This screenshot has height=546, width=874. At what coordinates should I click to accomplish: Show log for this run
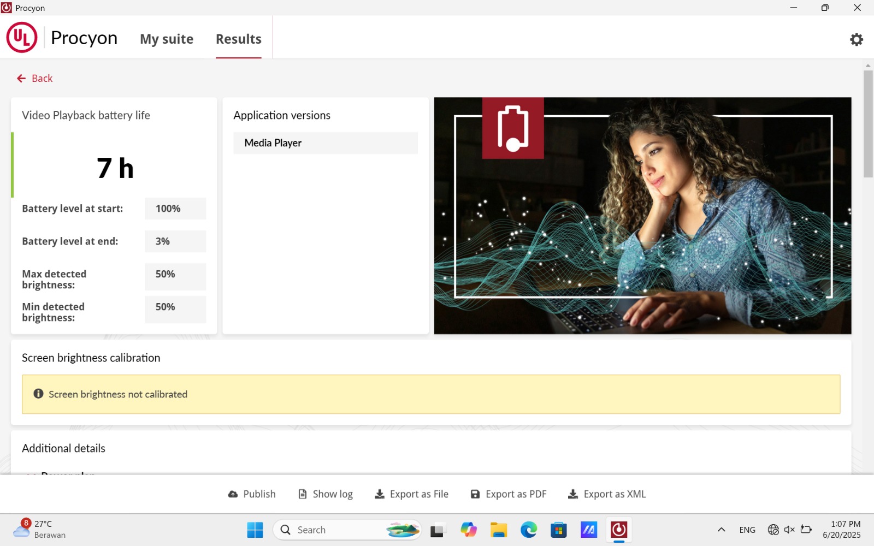click(326, 494)
